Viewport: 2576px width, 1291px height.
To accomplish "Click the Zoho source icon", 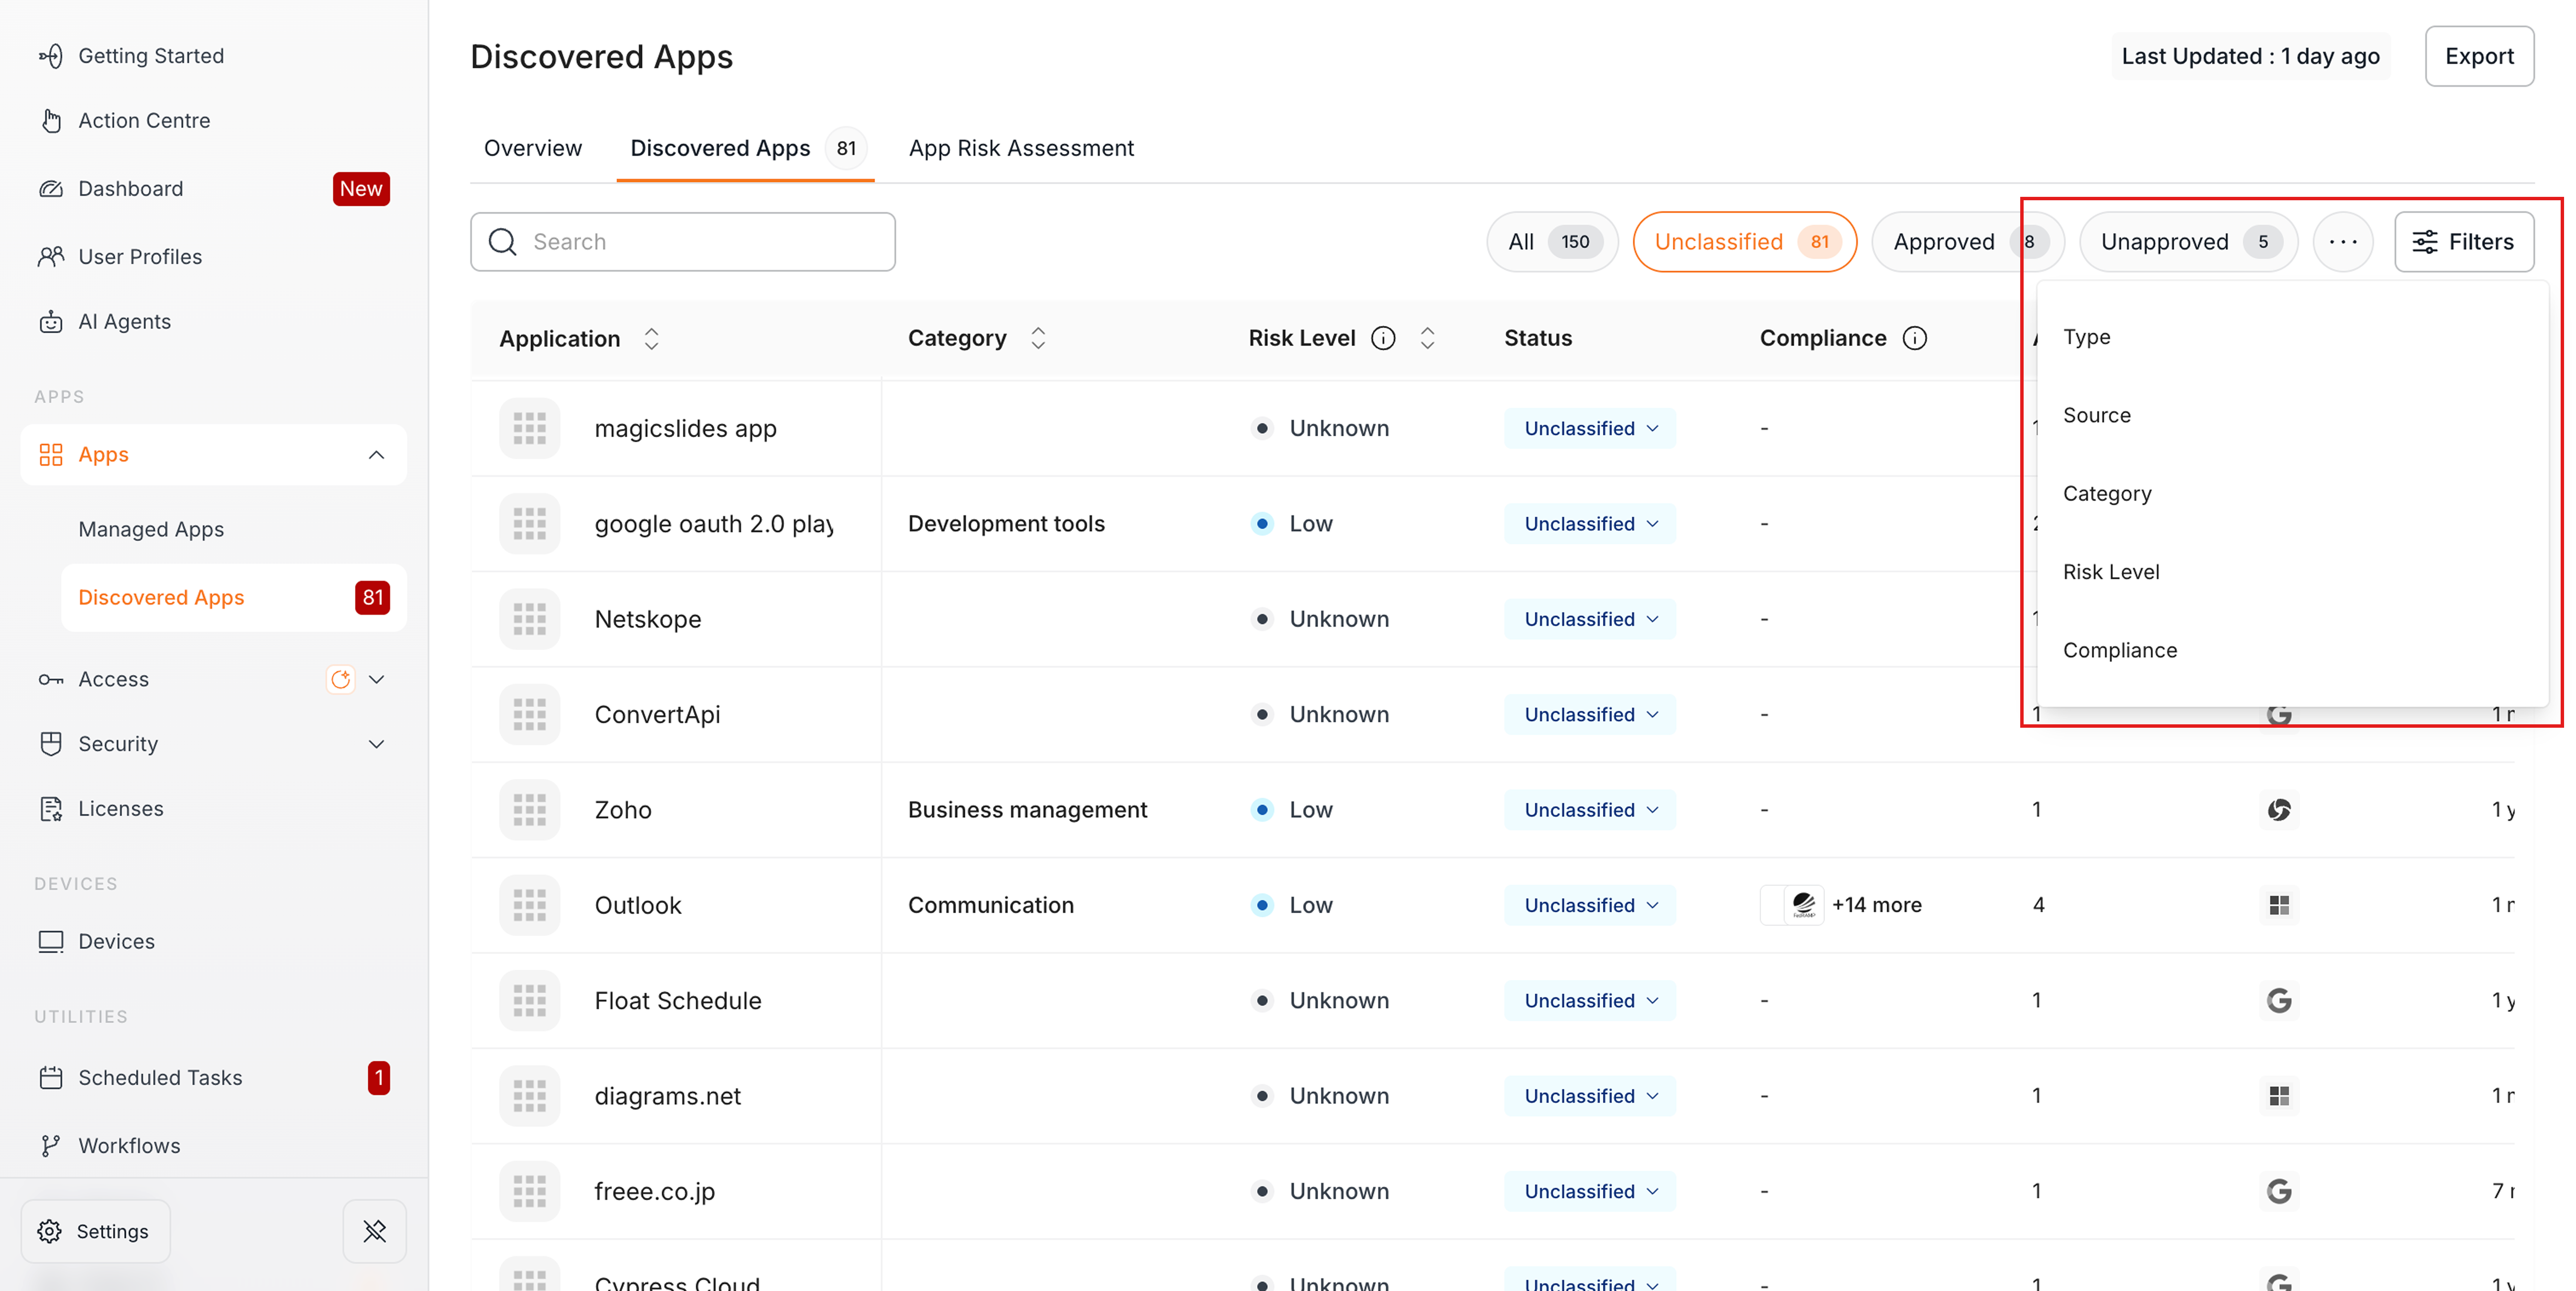I will coord(2279,810).
